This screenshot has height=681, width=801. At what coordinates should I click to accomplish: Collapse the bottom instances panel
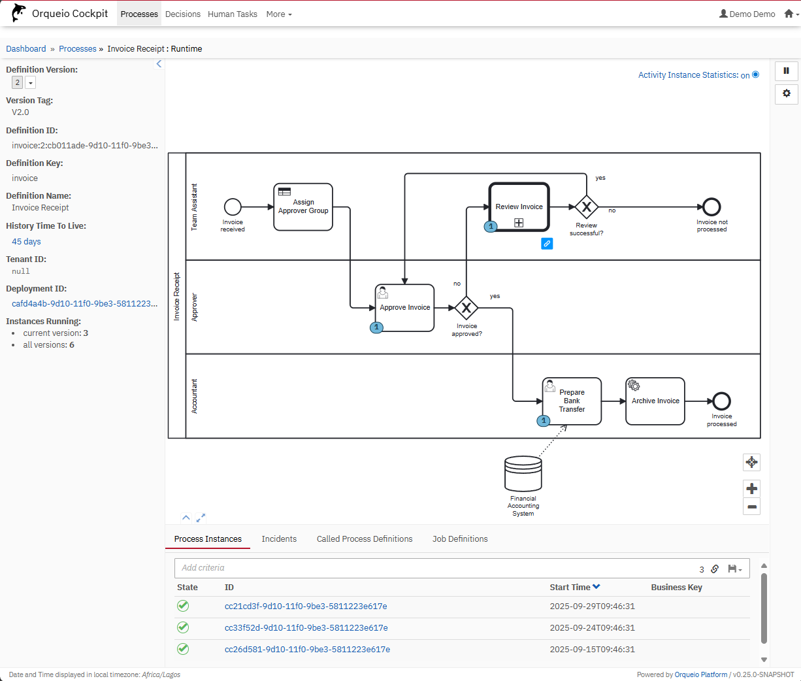(186, 518)
